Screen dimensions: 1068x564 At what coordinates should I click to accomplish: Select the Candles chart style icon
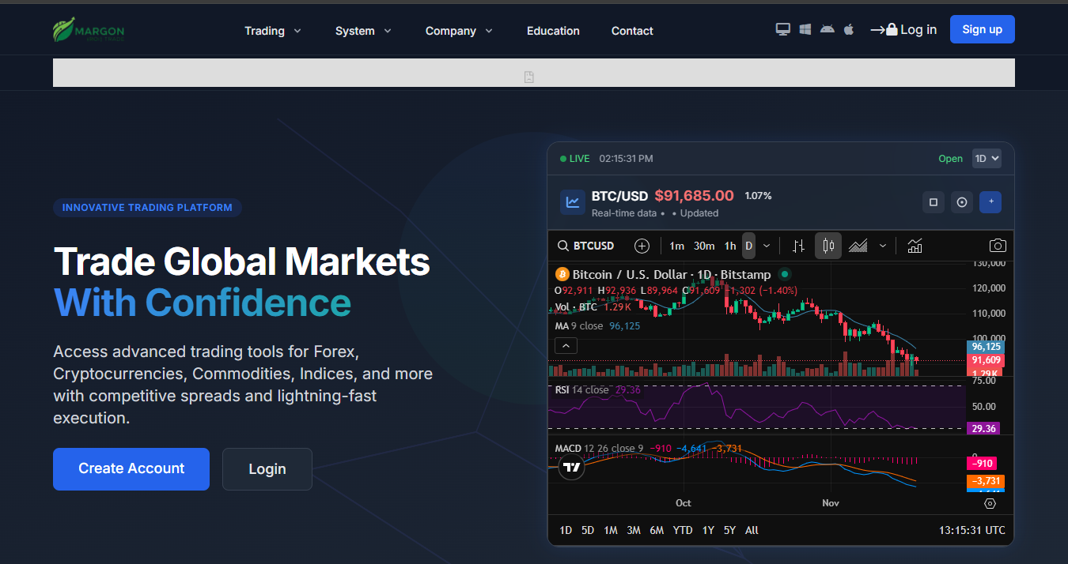tap(828, 246)
